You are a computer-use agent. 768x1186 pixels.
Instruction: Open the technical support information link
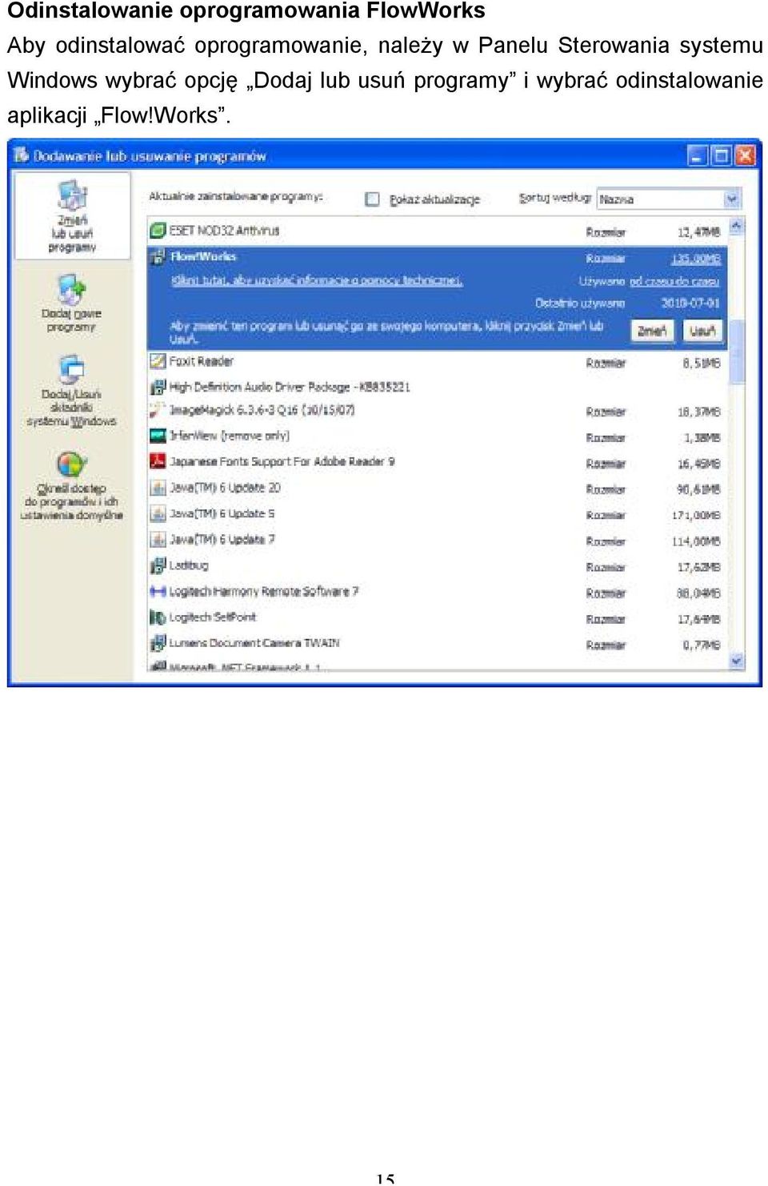[x=316, y=281]
